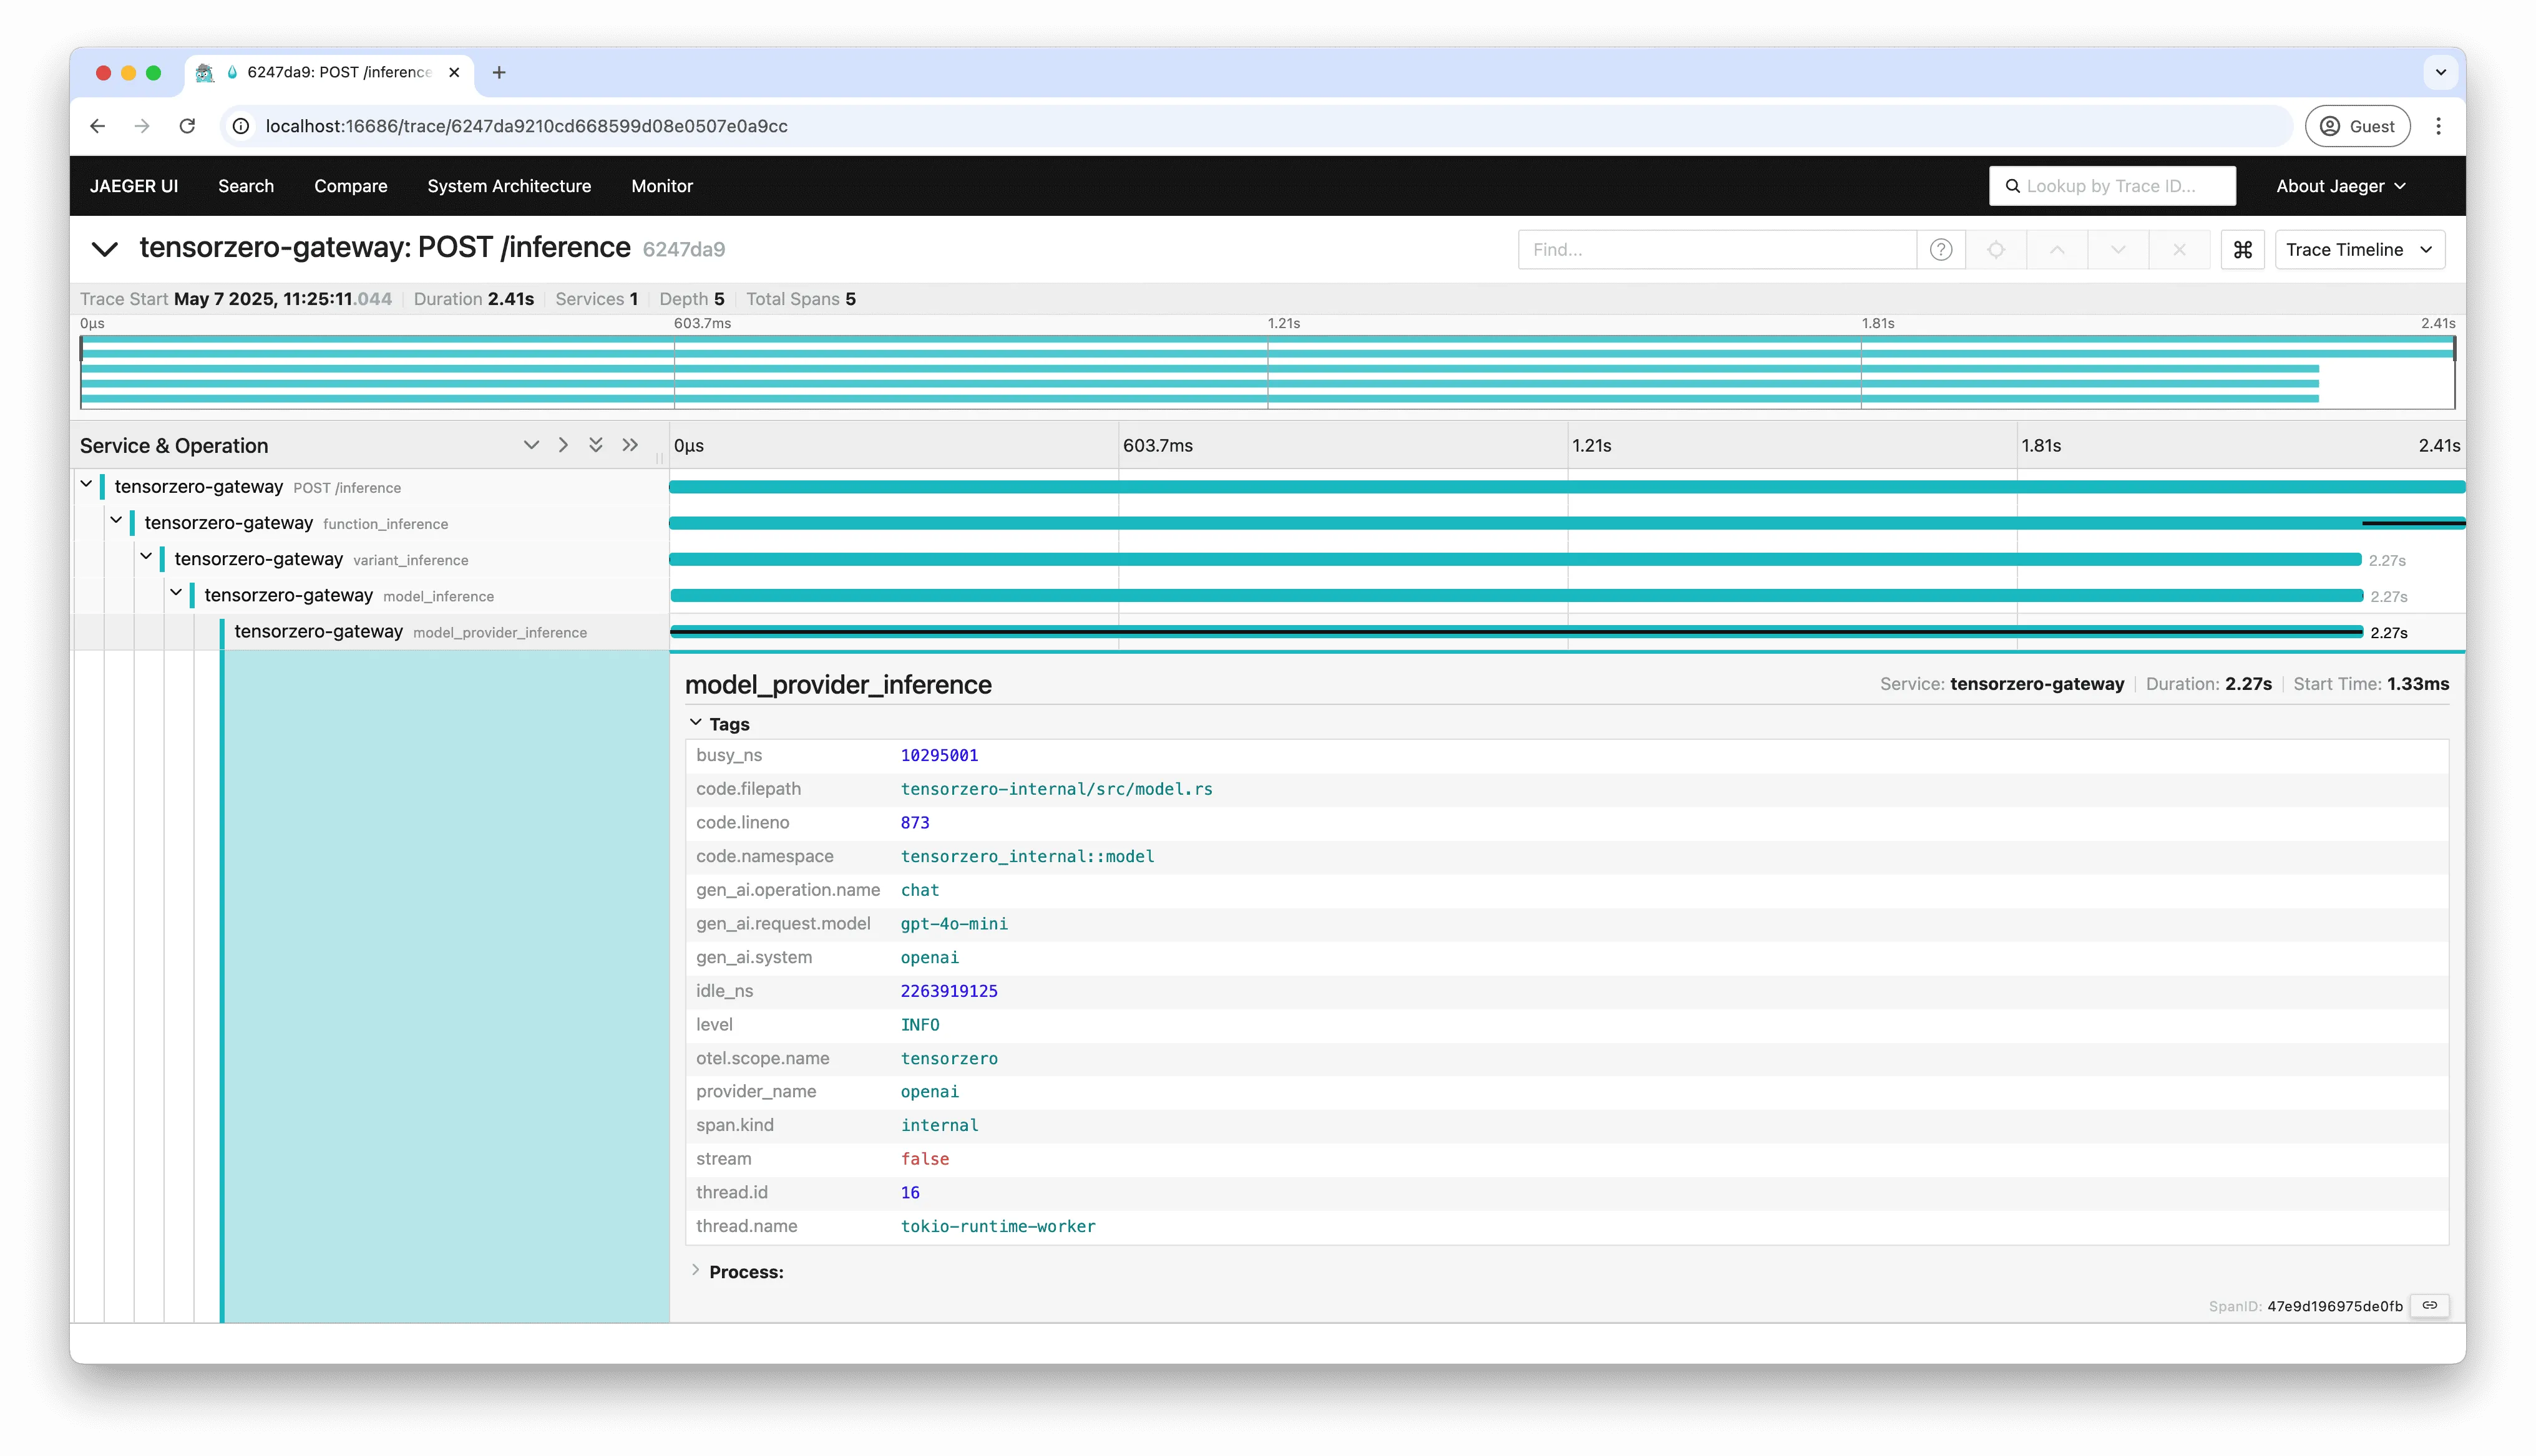
Task: Collapse the function_inference span row
Action: click(x=117, y=521)
